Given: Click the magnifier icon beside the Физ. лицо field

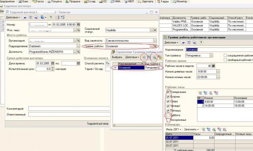Looking at the screenshot, I should [x=78, y=30].
